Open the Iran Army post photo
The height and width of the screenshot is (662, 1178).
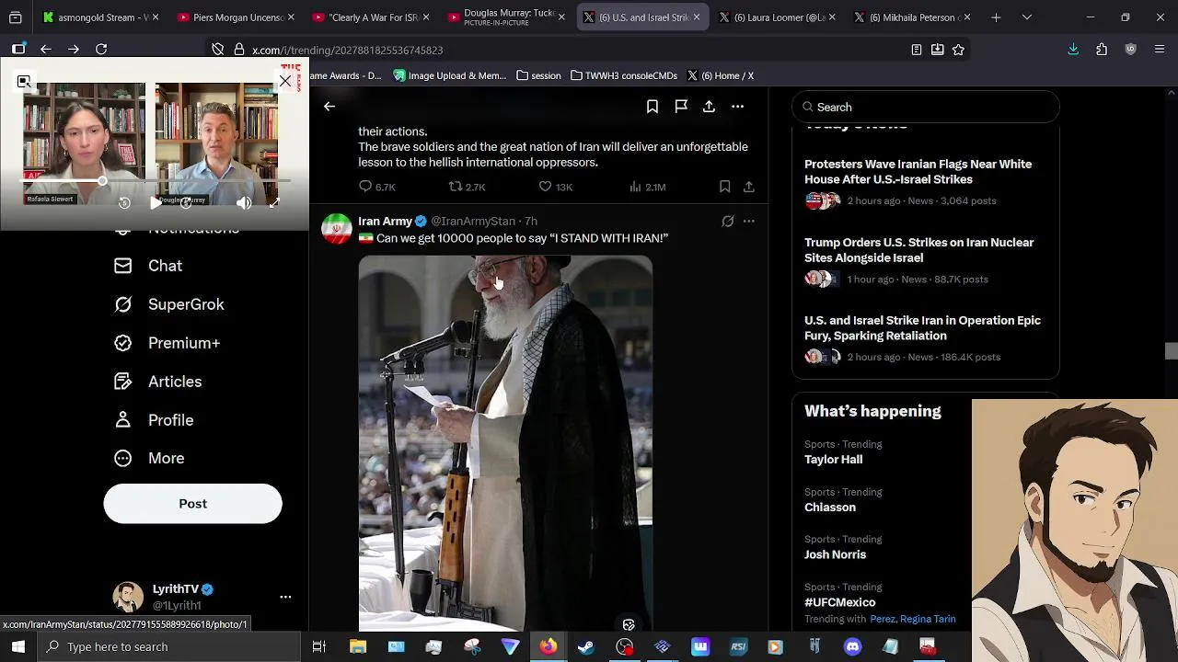(505, 443)
